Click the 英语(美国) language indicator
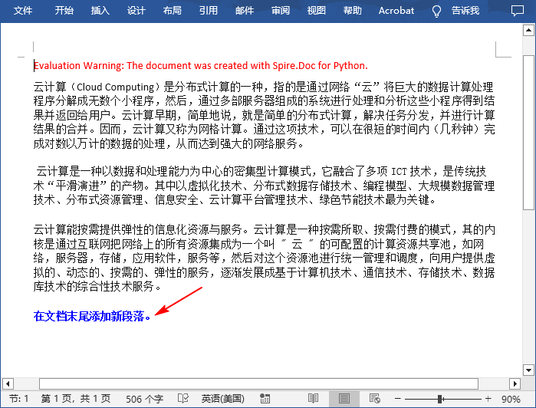The width and height of the screenshot is (536, 408). (x=222, y=399)
